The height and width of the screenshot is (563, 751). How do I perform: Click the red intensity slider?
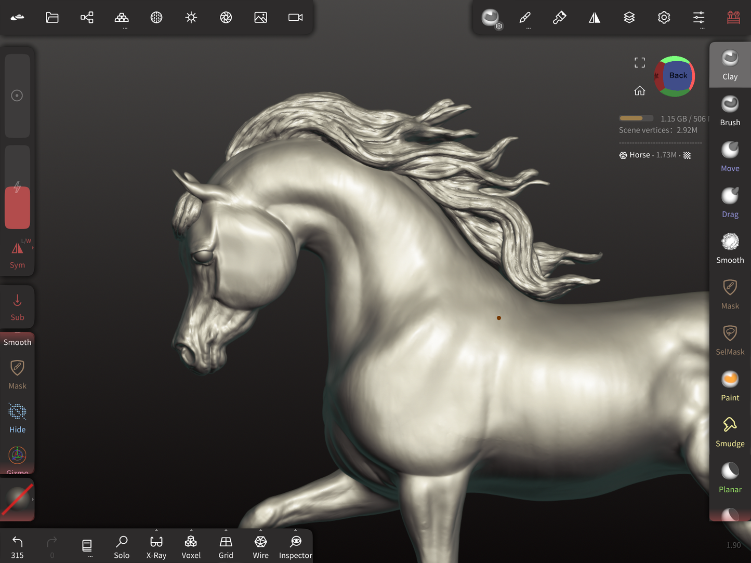pyautogui.click(x=17, y=208)
